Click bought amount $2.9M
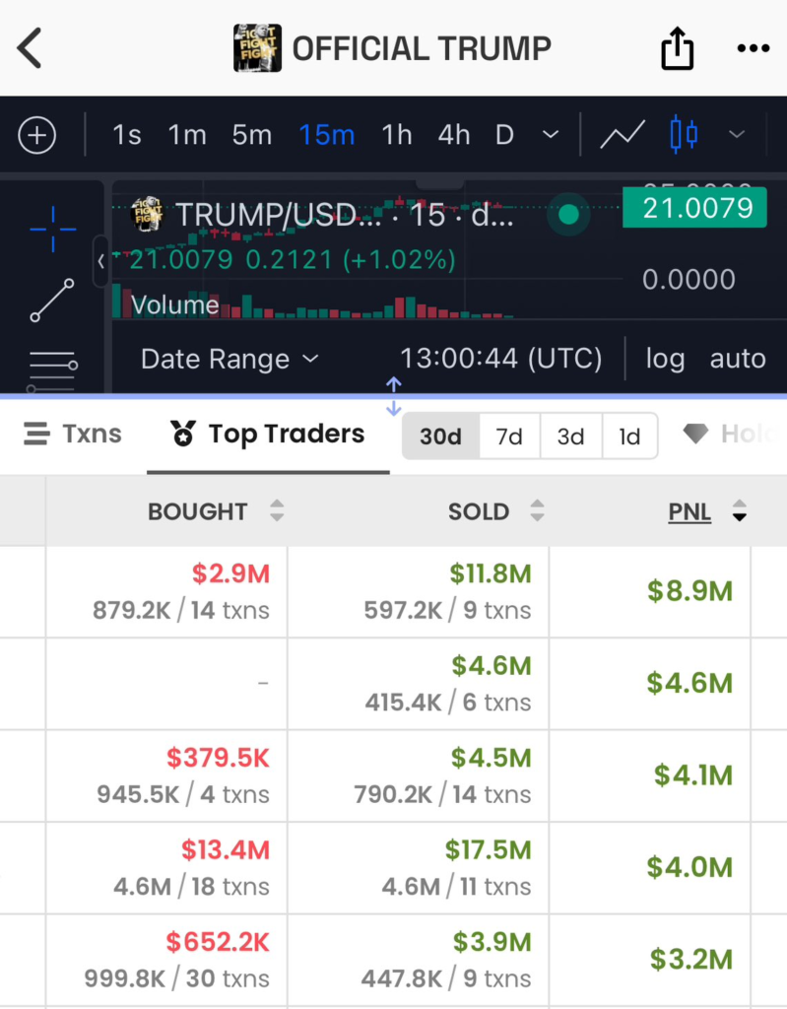 tap(230, 573)
